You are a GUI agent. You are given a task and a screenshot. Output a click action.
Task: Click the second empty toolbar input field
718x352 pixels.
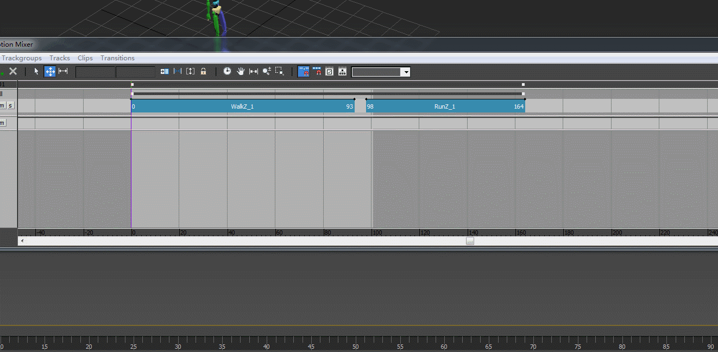coord(135,72)
